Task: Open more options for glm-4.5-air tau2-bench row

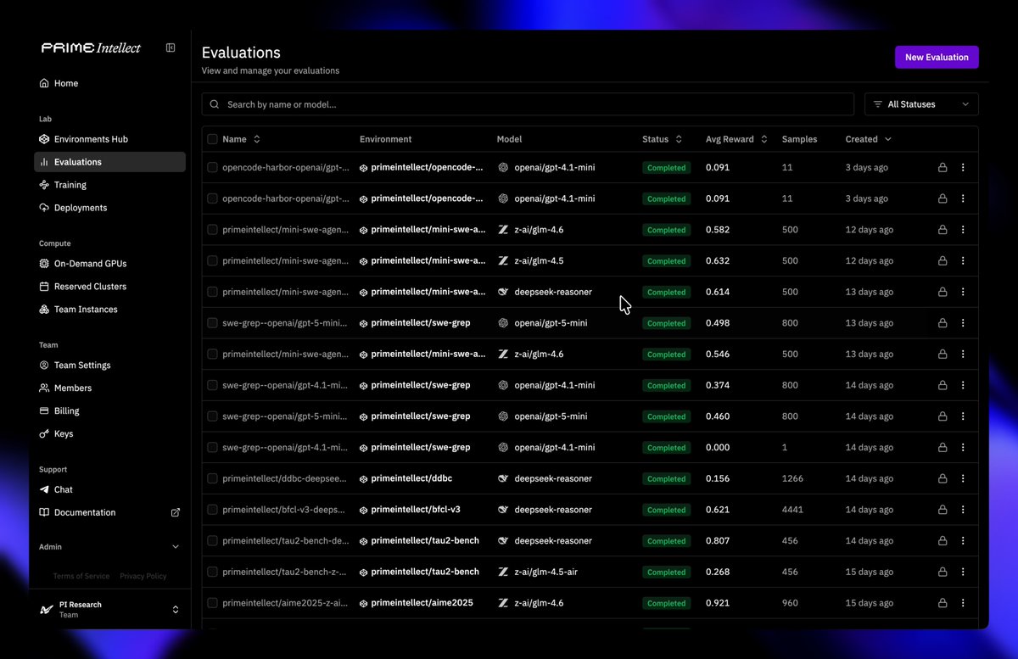Action: [x=963, y=572]
